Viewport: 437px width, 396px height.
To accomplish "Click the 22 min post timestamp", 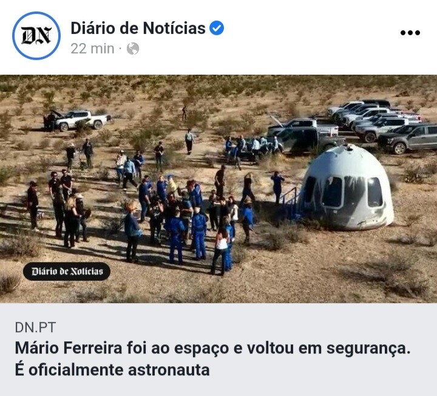I will point(92,49).
